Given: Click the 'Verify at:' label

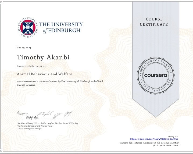Looking at the screenshot, I should click(173, 137).
